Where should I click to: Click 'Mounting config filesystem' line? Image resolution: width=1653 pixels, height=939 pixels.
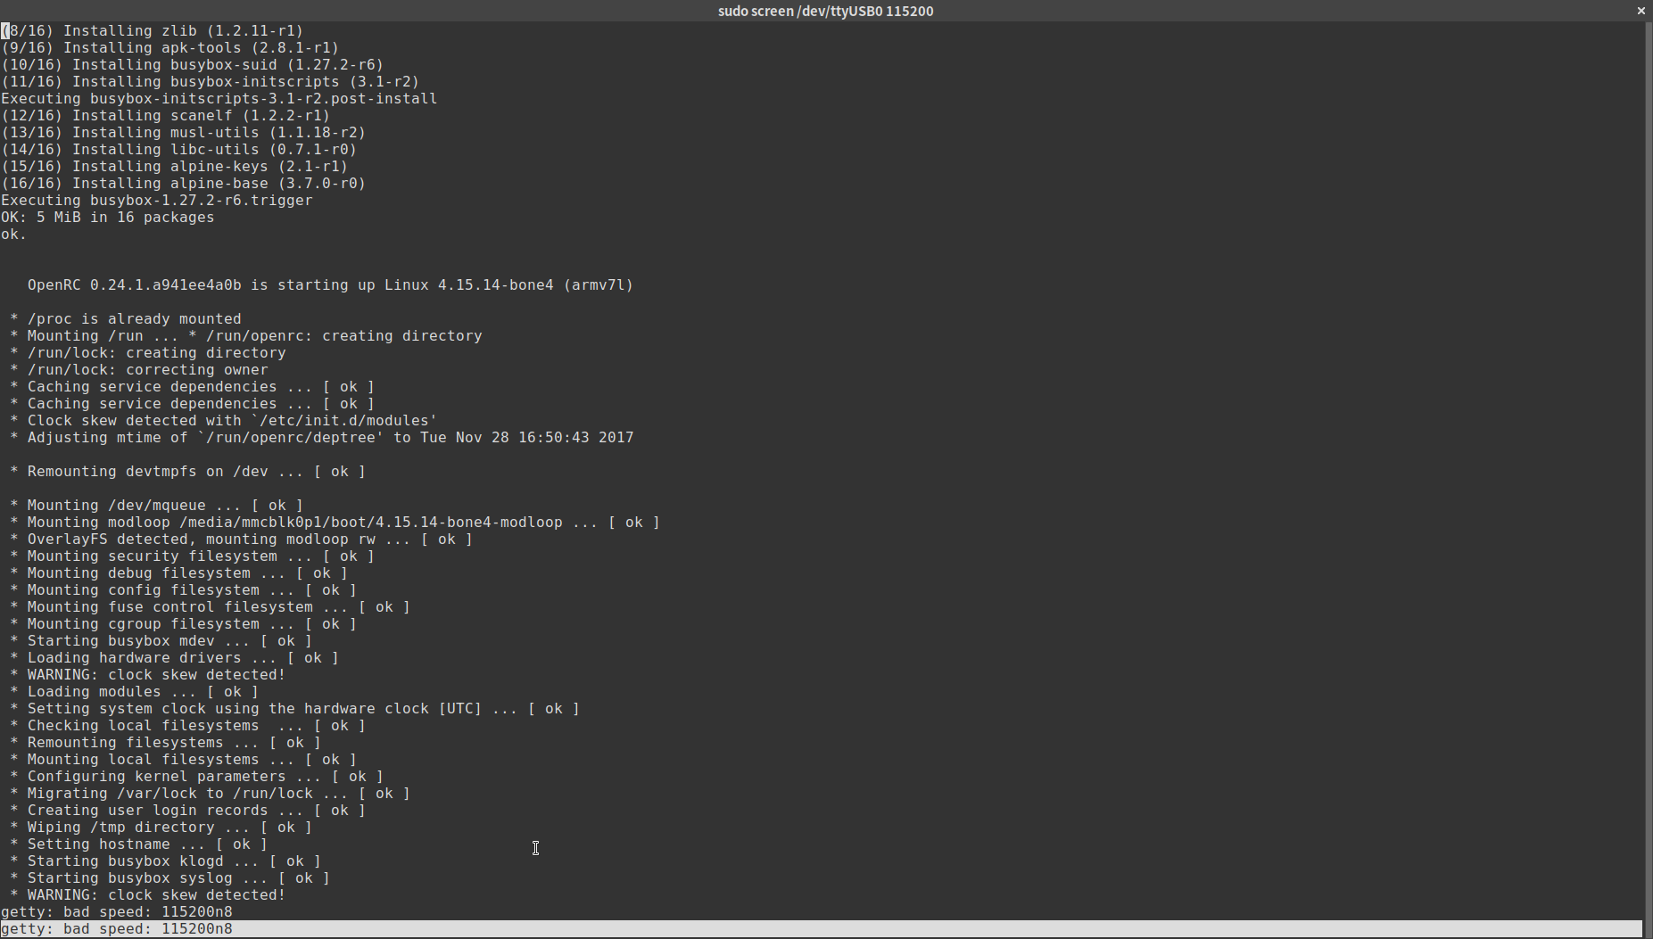tap(184, 589)
